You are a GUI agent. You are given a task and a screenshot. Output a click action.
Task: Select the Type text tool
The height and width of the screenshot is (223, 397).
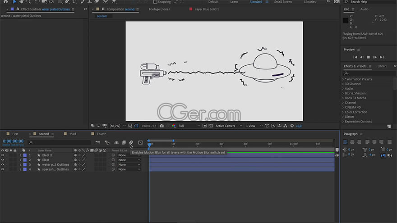click(74, 1)
